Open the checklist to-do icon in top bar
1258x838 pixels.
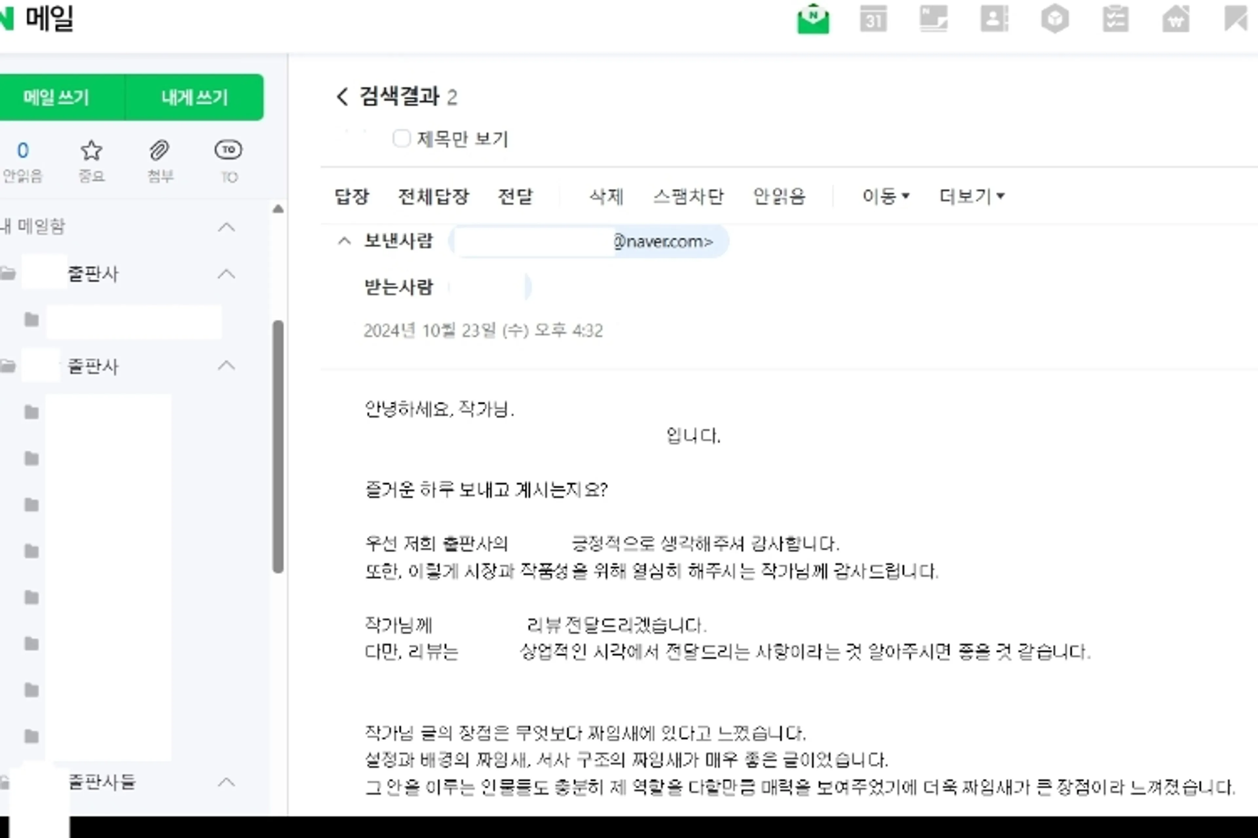1116,19
